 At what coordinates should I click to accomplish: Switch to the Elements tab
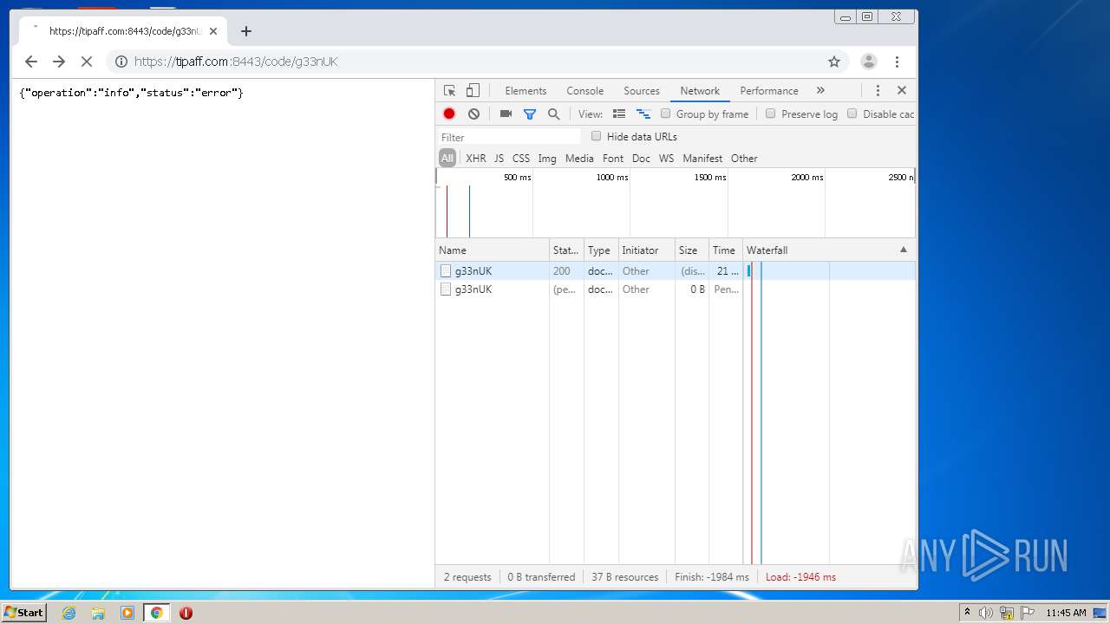(x=526, y=90)
